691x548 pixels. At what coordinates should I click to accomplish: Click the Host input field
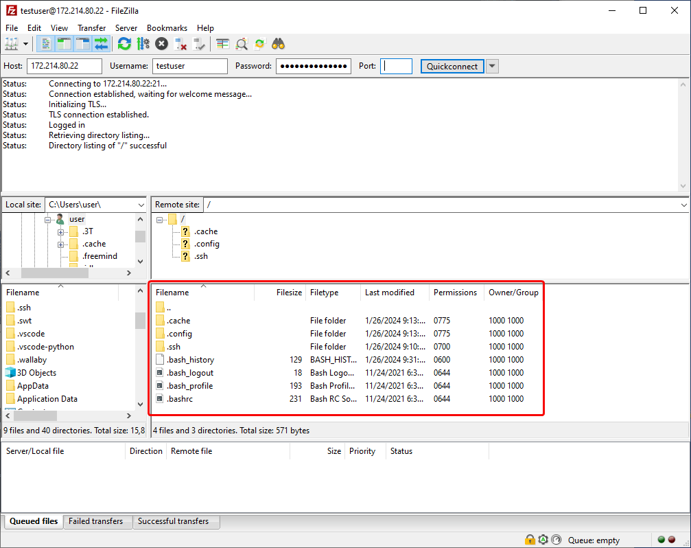[65, 66]
